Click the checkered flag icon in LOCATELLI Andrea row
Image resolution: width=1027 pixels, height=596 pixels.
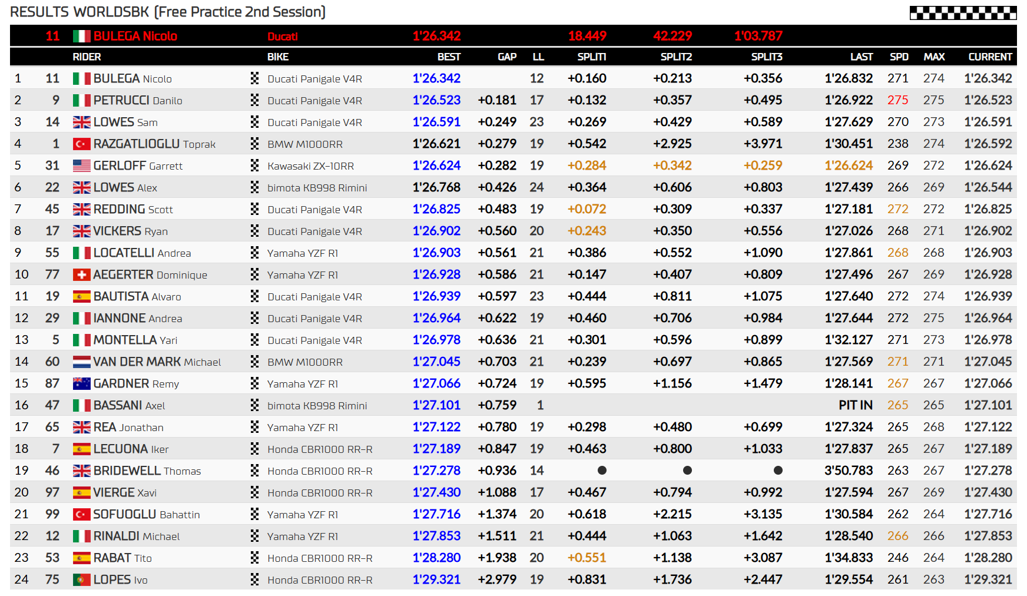pyautogui.click(x=254, y=253)
